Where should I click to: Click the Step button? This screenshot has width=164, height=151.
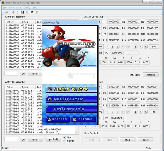(x=92, y=140)
